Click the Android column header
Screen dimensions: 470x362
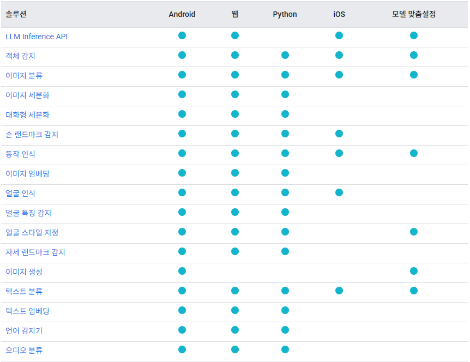tap(182, 14)
